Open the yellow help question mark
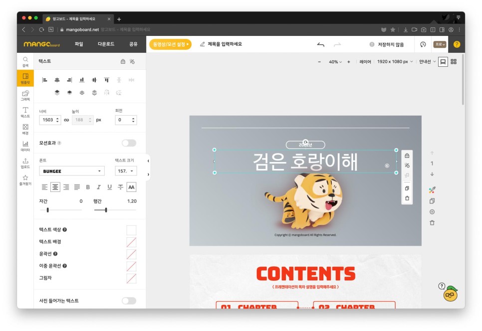Viewport: 482px width, 331px height. tap(457, 44)
